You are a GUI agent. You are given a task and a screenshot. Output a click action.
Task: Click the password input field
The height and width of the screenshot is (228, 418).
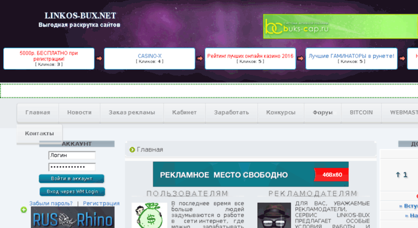pos(72,167)
